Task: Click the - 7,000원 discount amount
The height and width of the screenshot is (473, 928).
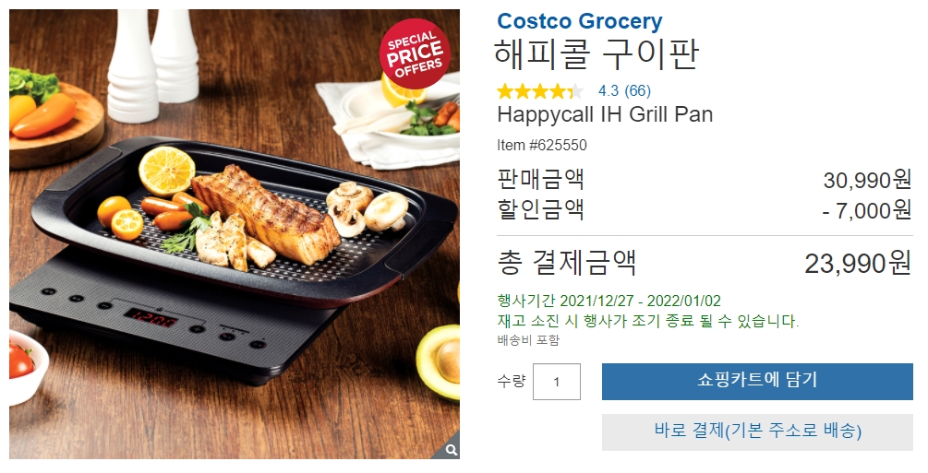Action: (x=867, y=210)
